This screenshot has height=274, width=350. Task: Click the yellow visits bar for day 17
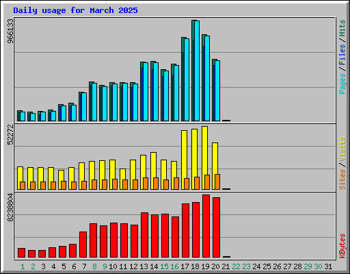[184, 154]
